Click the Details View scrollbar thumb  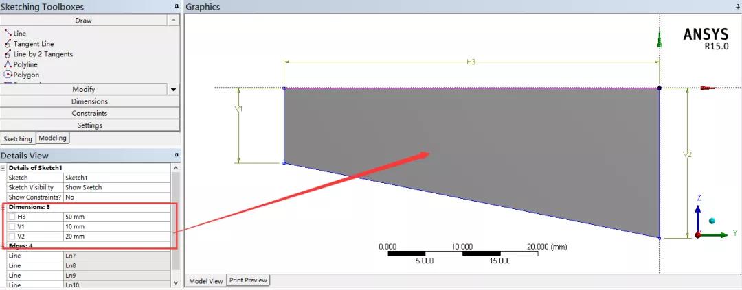(x=176, y=221)
